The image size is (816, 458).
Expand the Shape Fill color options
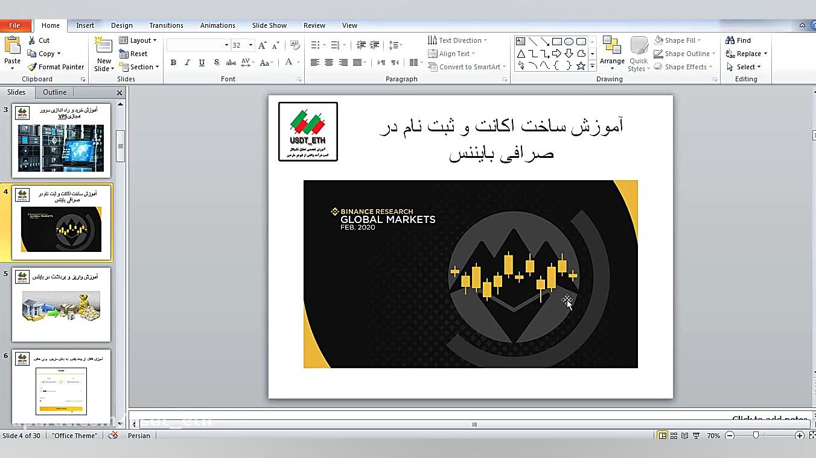coord(699,40)
